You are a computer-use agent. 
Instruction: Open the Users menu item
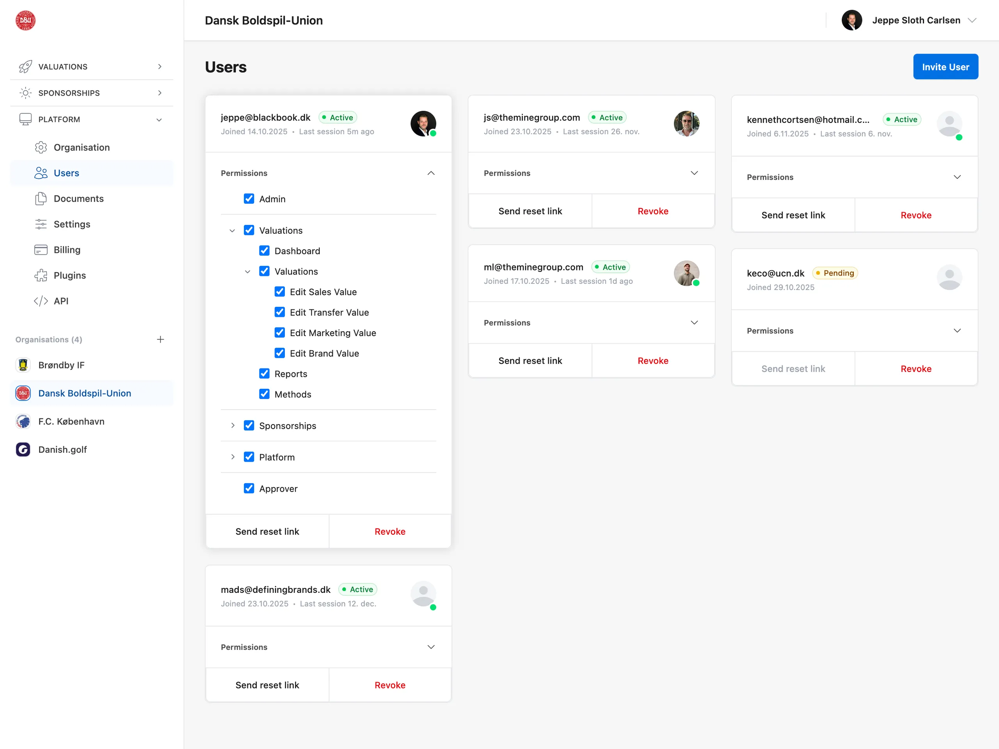[92, 173]
